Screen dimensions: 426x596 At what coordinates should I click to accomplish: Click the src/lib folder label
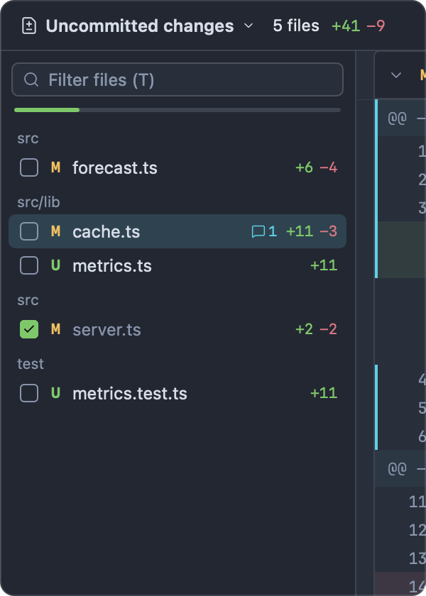38,202
